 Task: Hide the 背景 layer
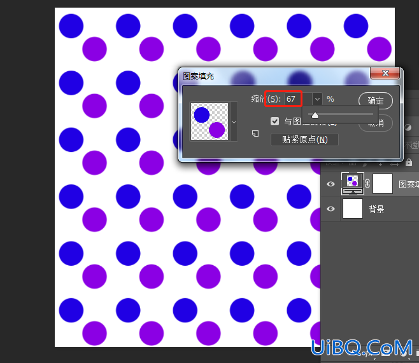[330, 209]
